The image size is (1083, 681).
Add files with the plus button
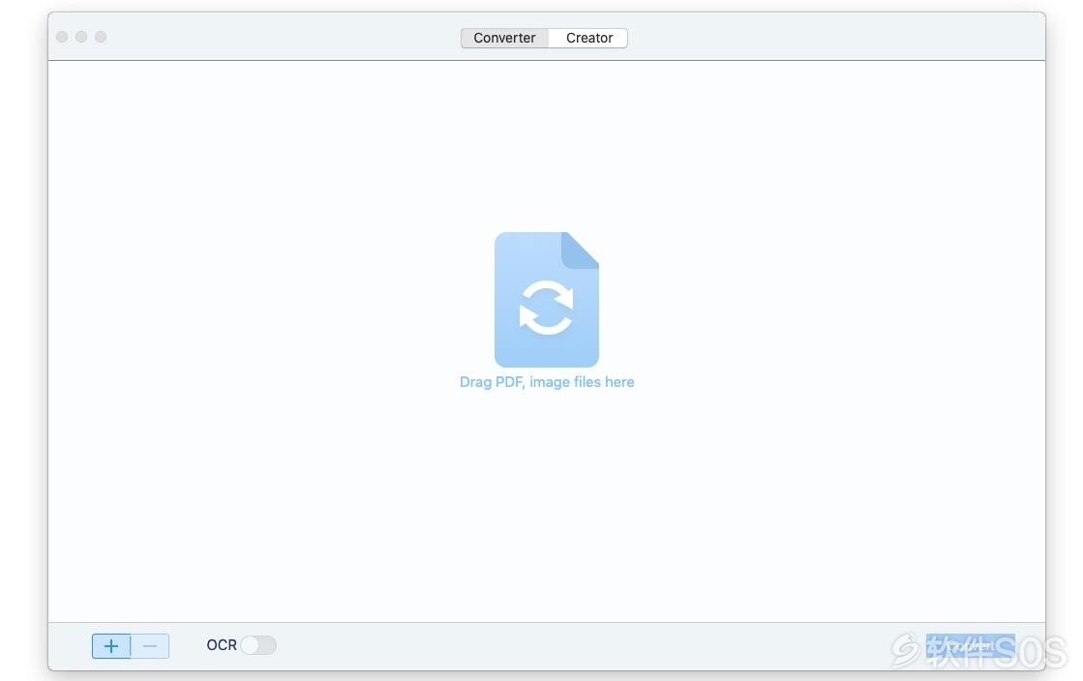click(x=111, y=646)
